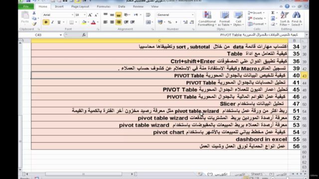This screenshot has height=179, width=319.
Task: Center text horizontally
Action: pyautogui.click(x=112, y=22)
